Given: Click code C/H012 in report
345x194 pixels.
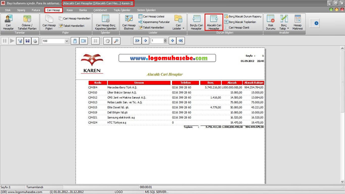Looking at the screenshot, I should point(93,98).
